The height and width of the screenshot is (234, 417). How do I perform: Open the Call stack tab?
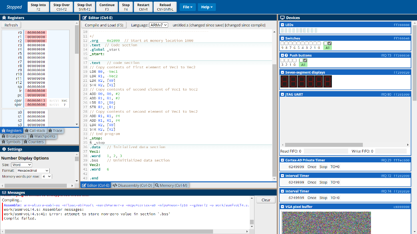(35, 131)
